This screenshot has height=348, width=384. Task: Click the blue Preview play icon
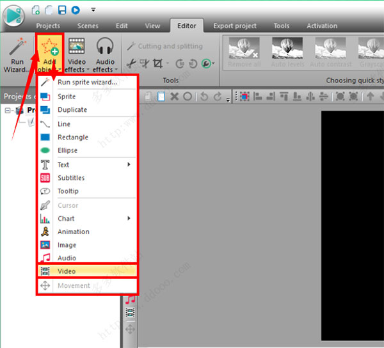pyautogui.click(x=76, y=10)
